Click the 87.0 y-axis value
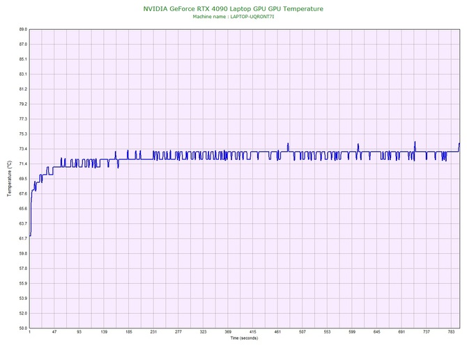Image resolution: width=467 pixels, height=350 pixels. tap(23, 45)
